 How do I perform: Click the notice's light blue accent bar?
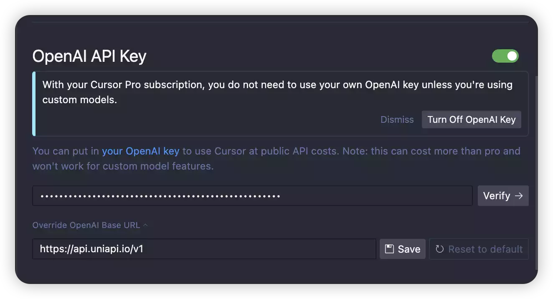point(34,104)
